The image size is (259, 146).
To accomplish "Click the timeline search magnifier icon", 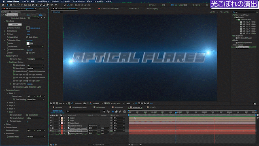I will pyautogui.click(x=68, y=112).
